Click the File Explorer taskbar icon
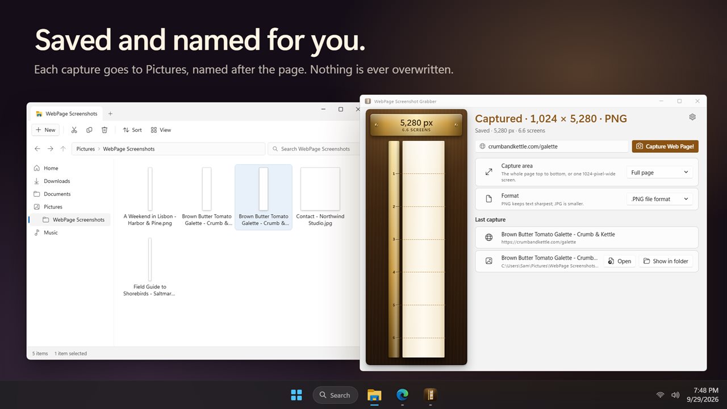The height and width of the screenshot is (409, 727). pyautogui.click(x=374, y=395)
